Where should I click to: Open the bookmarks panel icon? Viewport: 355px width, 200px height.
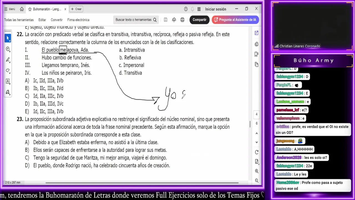pos(257,54)
